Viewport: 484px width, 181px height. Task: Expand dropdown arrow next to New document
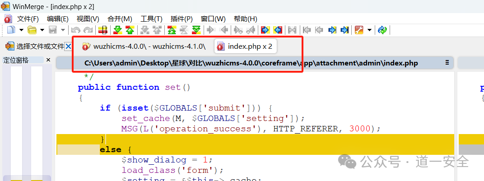tap(21, 30)
